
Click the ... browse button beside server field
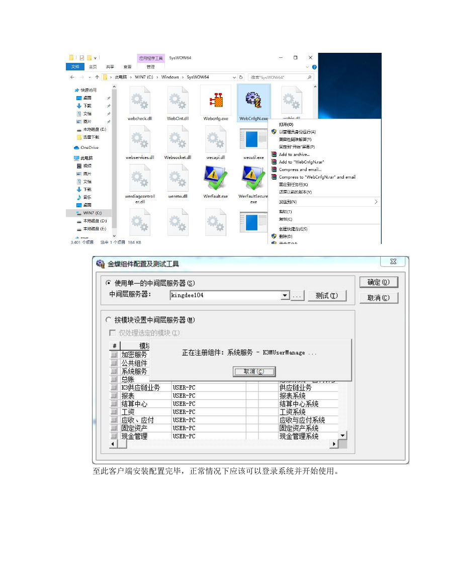pos(297,295)
